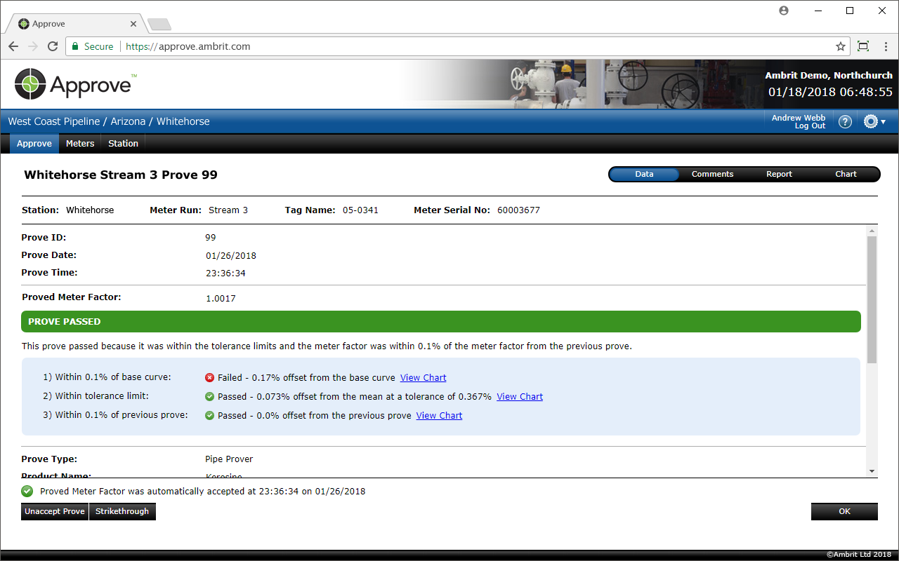Click the Strikethrough button
899x561 pixels.
point(122,511)
